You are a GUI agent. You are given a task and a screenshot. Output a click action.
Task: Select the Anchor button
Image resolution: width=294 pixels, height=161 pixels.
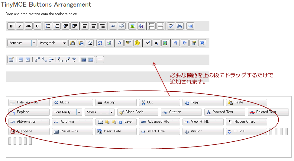(x=203, y=131)
